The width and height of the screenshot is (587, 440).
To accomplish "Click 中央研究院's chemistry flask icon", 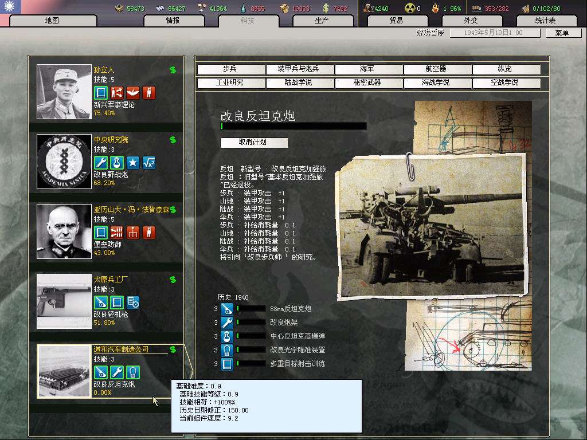I will pyautogui.click(x=117, y=163).
